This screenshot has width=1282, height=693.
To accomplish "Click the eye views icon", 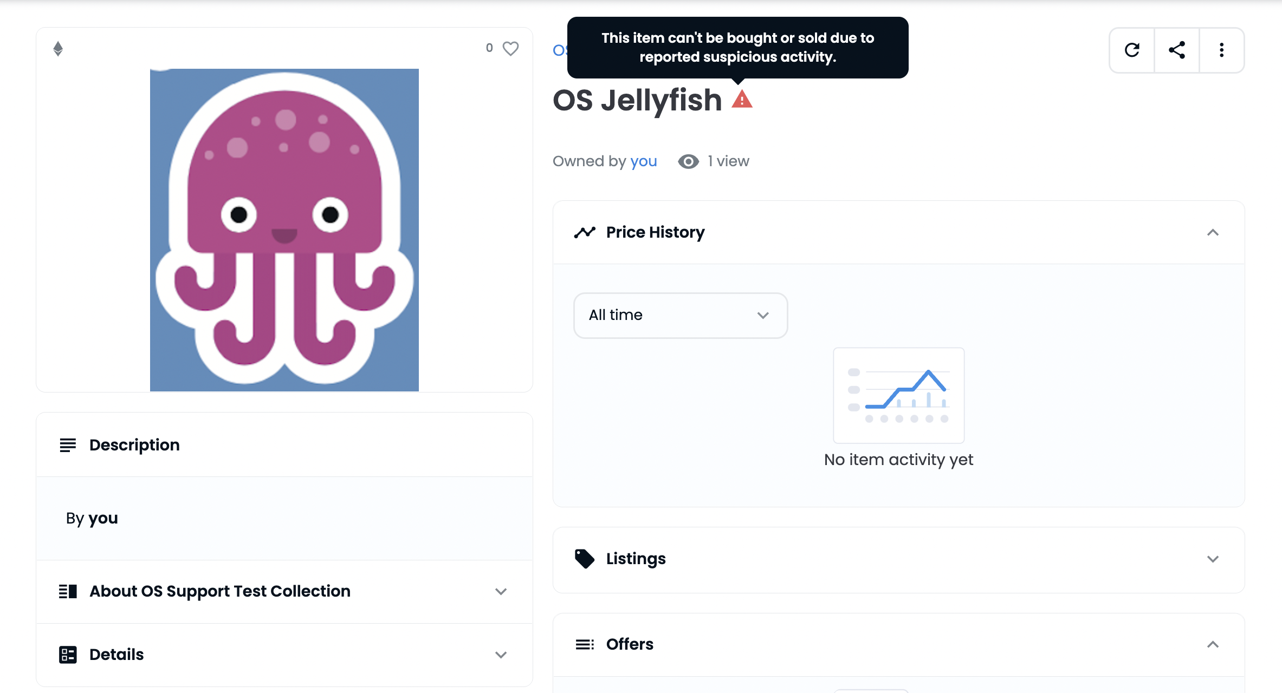I will 688,161.
